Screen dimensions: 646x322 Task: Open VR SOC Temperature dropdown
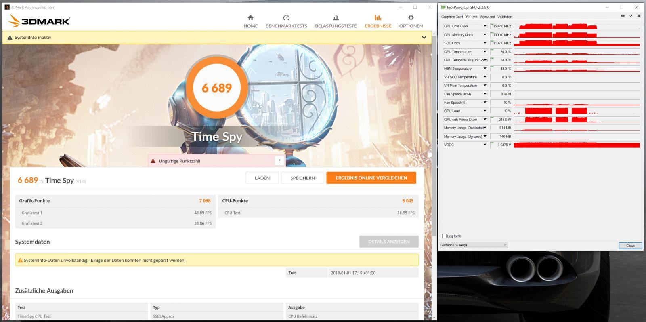485,77
